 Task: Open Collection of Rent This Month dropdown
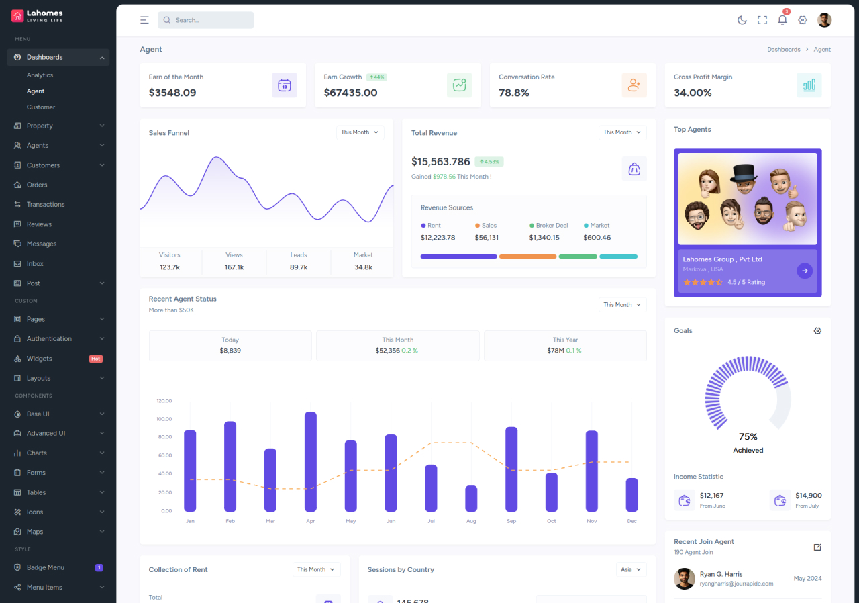tap(317, 569)
